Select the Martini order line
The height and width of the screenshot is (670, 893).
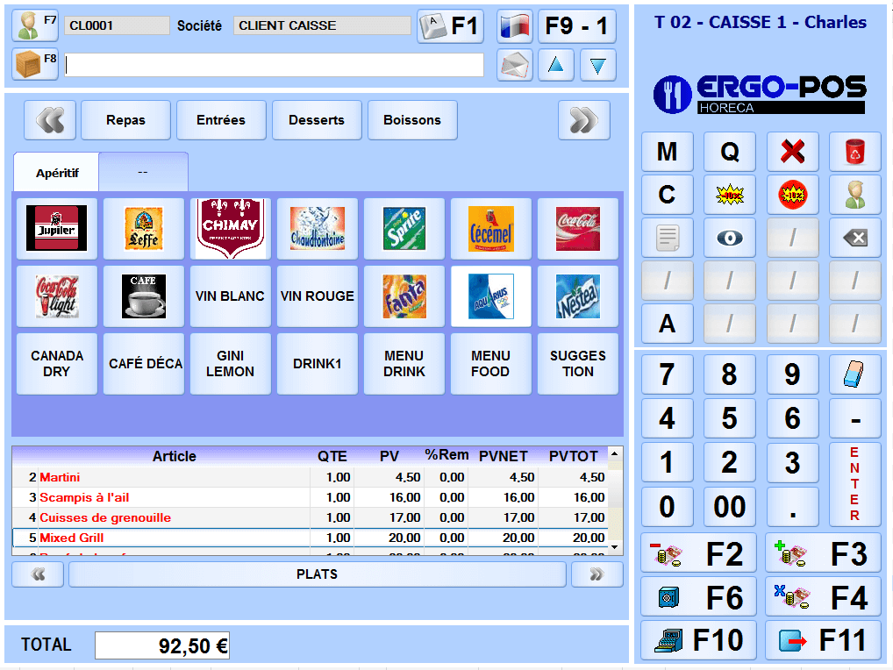[310, 477]
